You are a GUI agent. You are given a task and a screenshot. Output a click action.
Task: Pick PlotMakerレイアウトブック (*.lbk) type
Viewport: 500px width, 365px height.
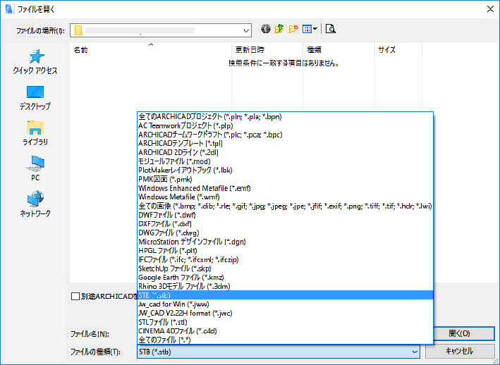tap(285, 170)
